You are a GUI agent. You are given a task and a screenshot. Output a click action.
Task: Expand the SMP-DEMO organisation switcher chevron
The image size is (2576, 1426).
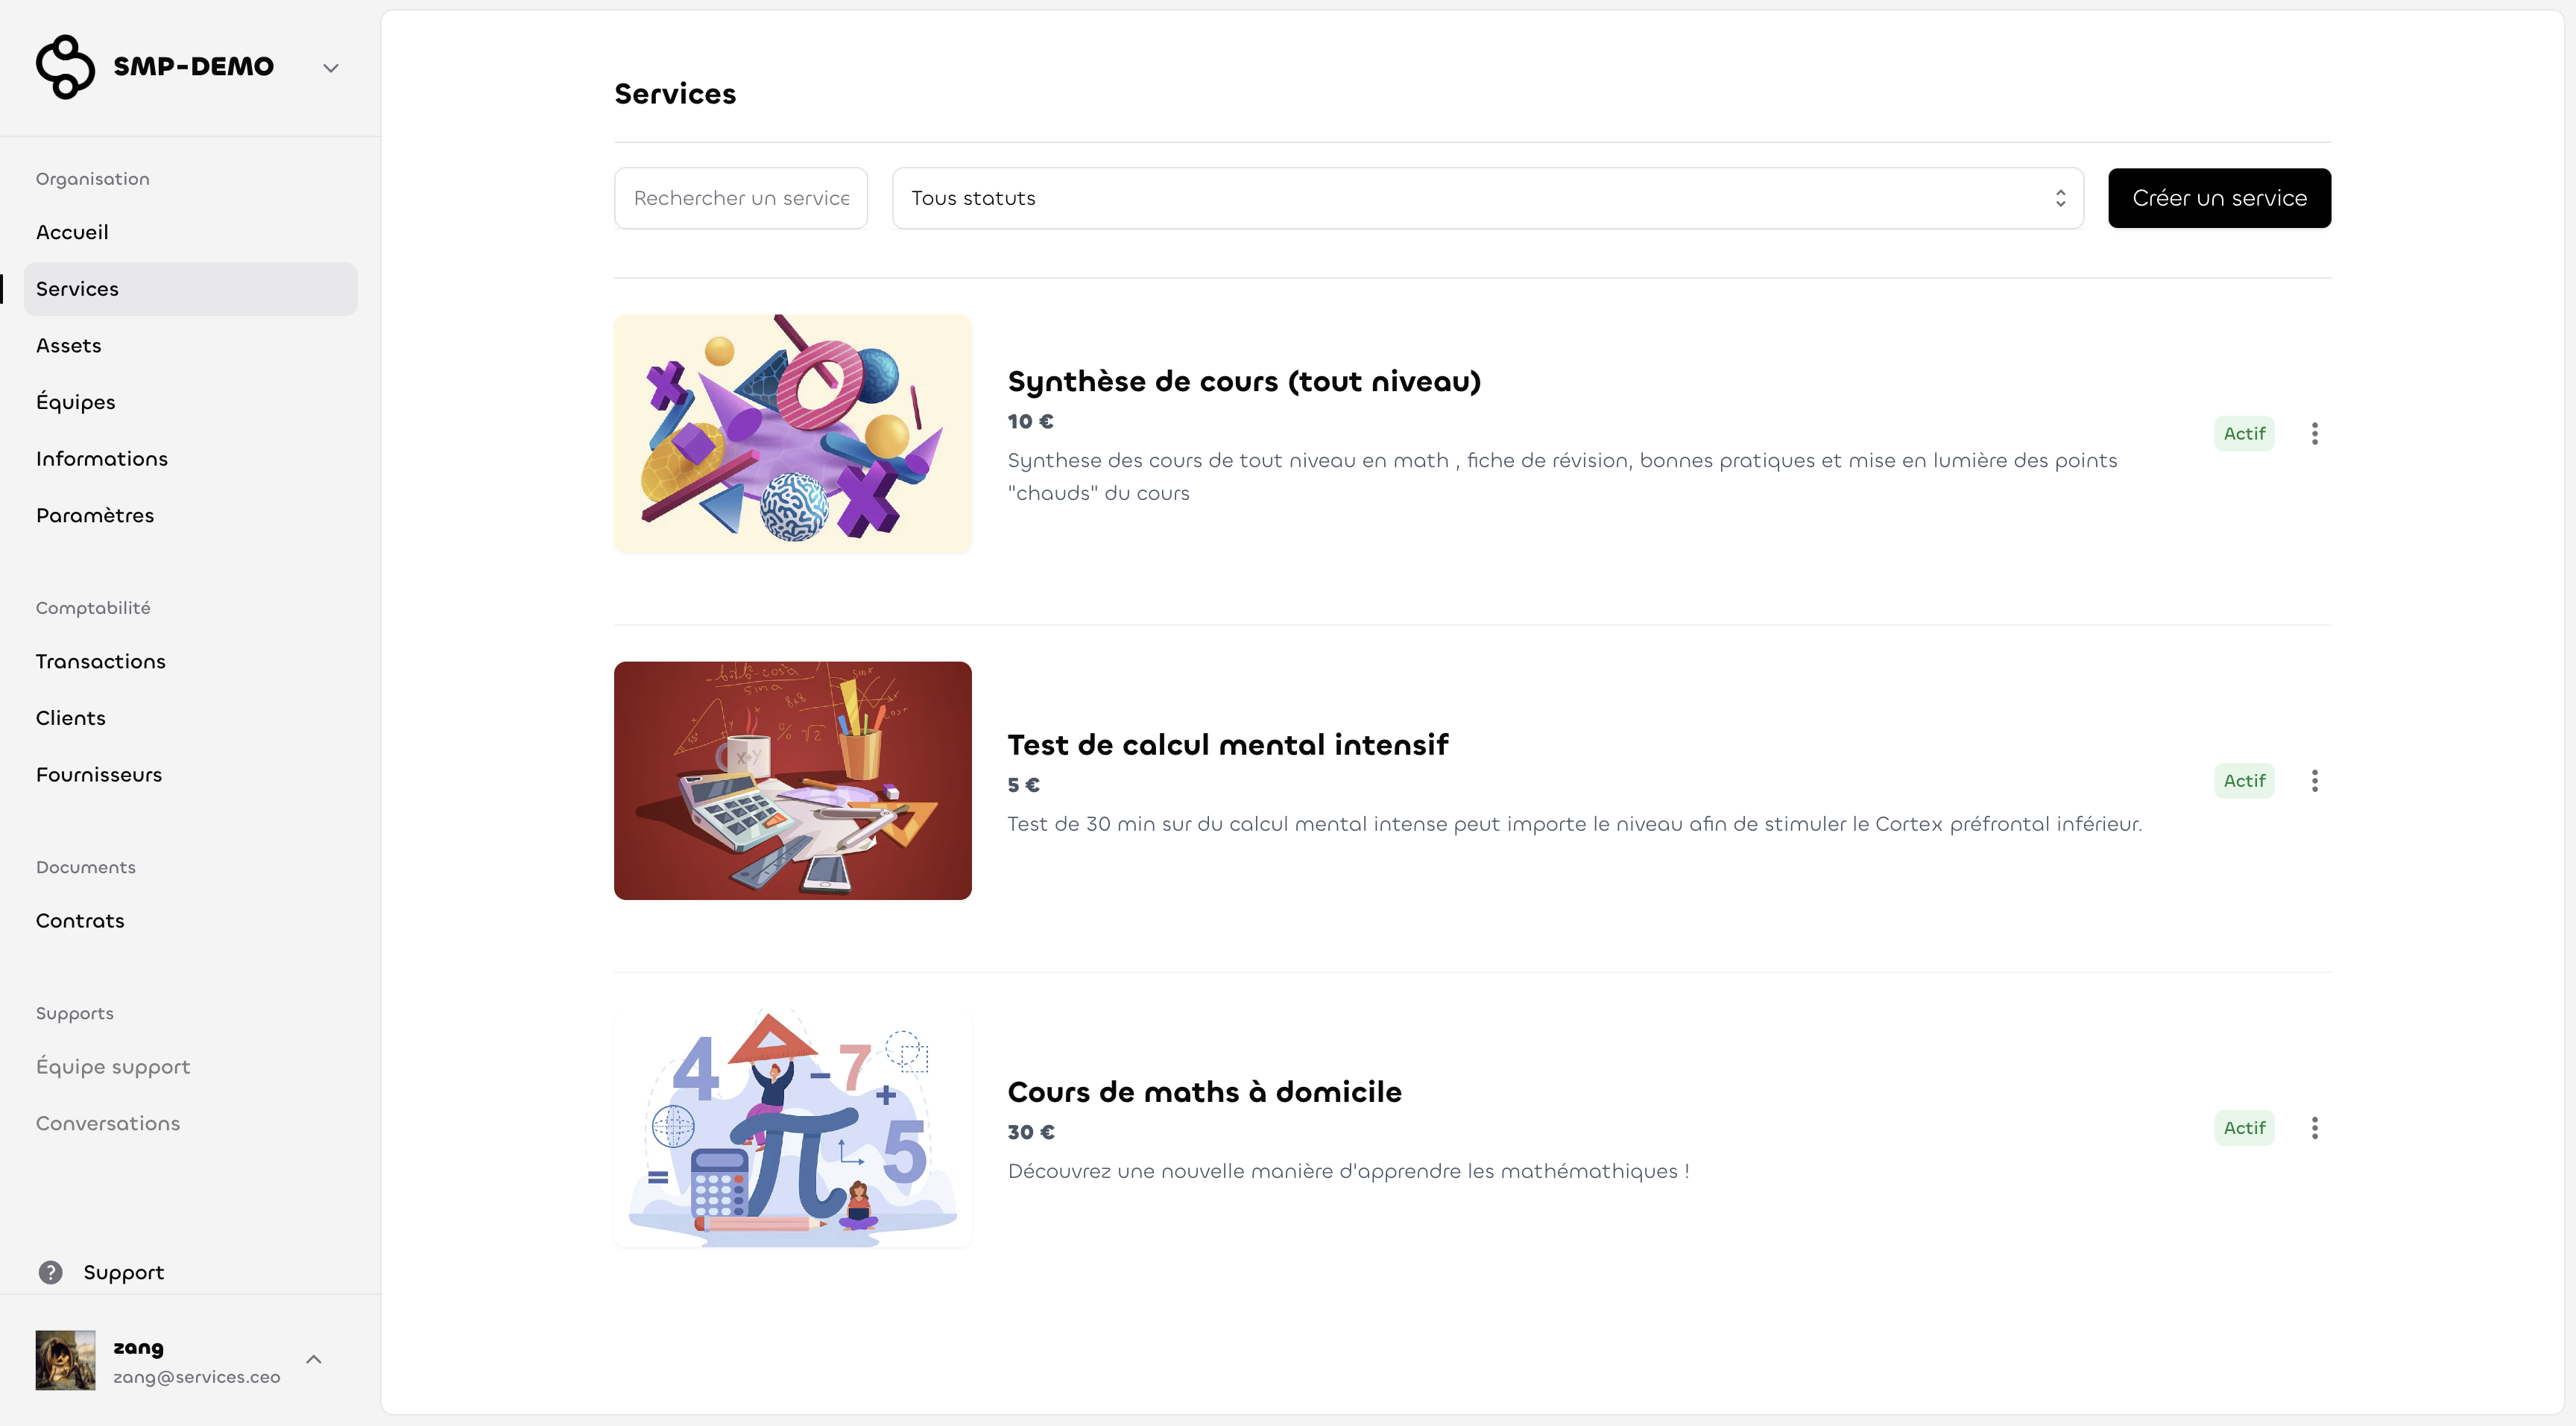coord(331,68)
